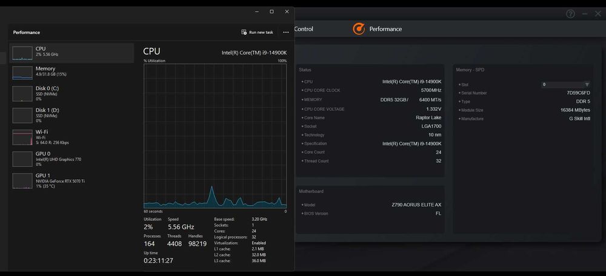Click the CPU utilization graph

click(215, 136)
